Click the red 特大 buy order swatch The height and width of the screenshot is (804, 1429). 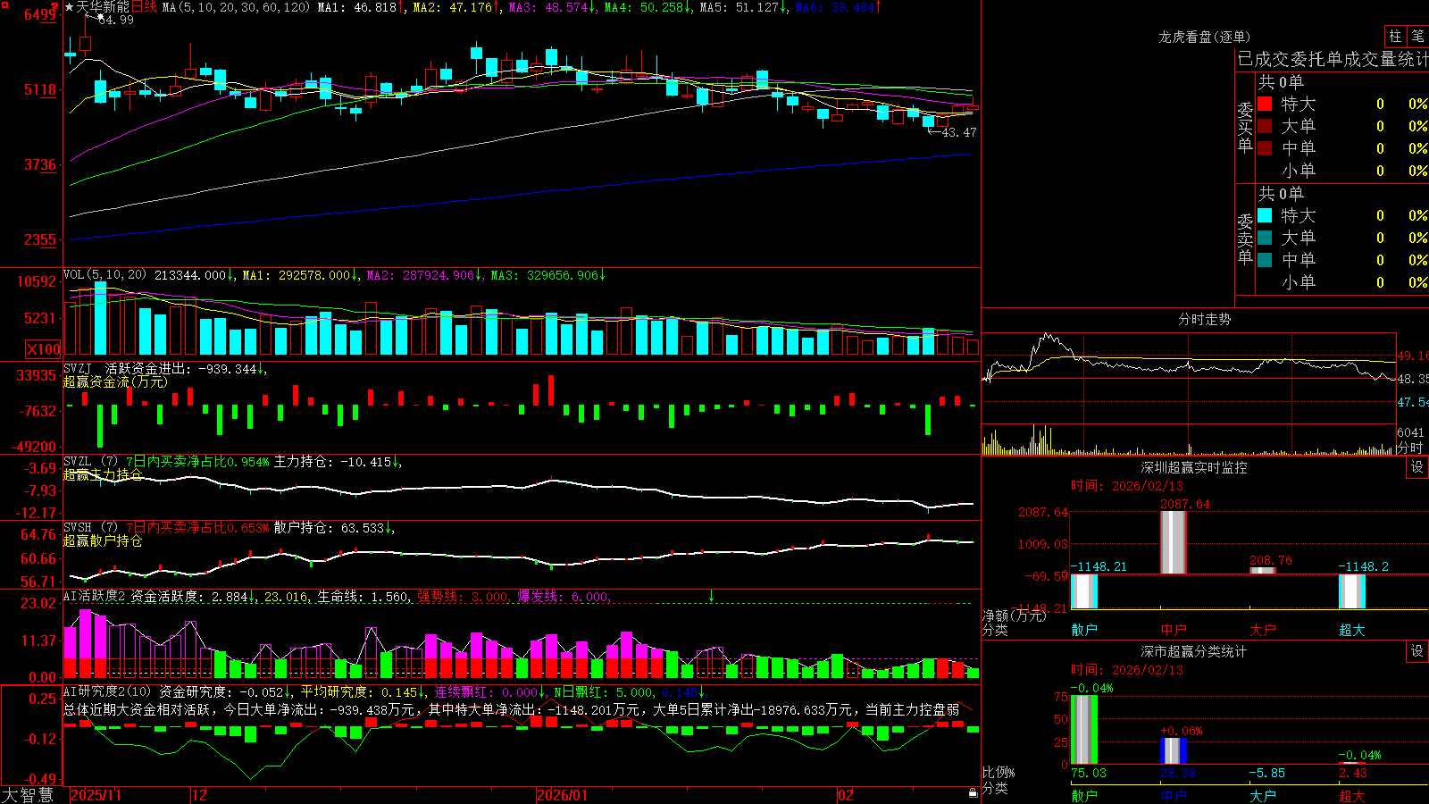pyautogui.click(x=1265, y=104)
